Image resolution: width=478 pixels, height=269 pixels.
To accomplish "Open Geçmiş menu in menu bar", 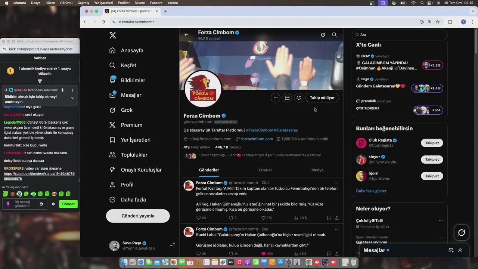I will click(83, 3).
